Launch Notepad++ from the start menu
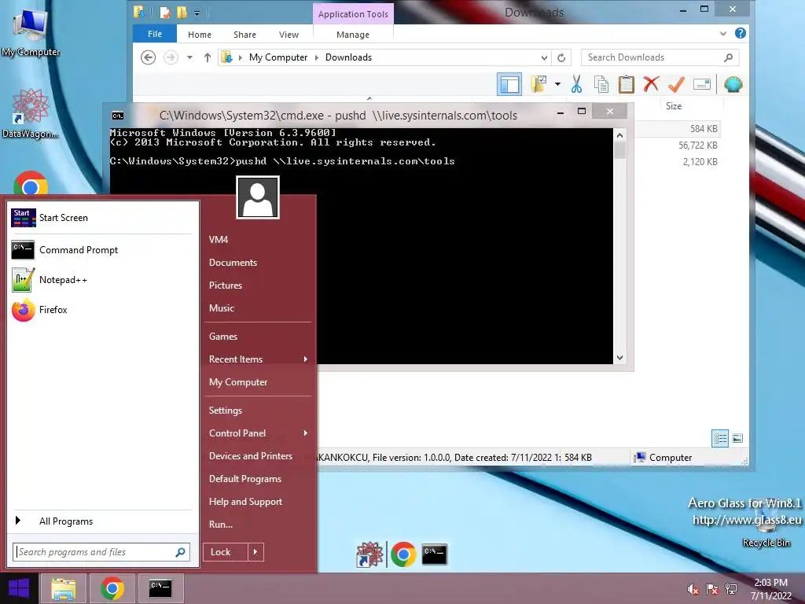 click(x=101, y=280)
